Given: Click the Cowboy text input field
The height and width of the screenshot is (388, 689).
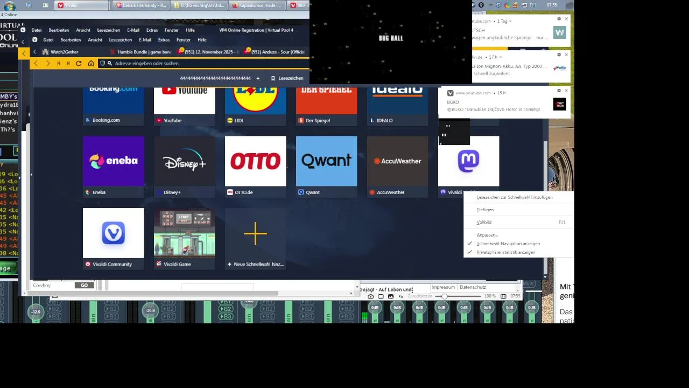Looking at the screenshot, I should tap(52, 285).
